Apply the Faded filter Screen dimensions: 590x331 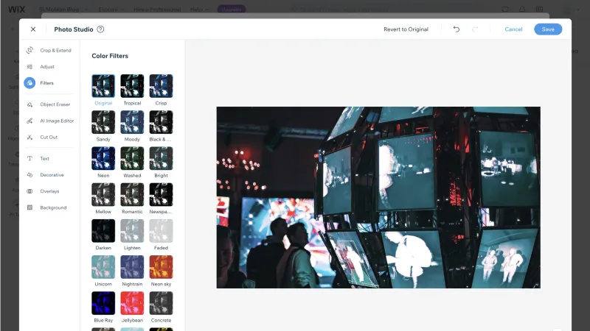(x=161, y=231)
